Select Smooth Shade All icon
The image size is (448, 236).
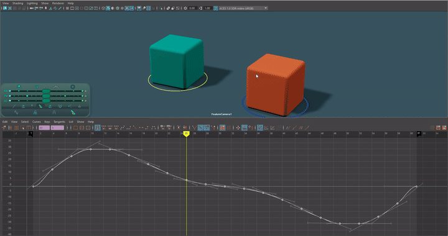(x=108, y=8)
